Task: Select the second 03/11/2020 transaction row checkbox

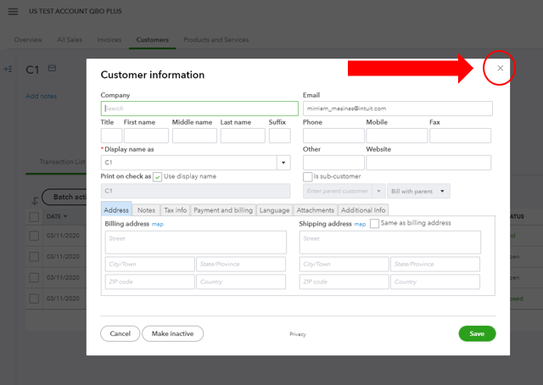Action: [34, 257]
